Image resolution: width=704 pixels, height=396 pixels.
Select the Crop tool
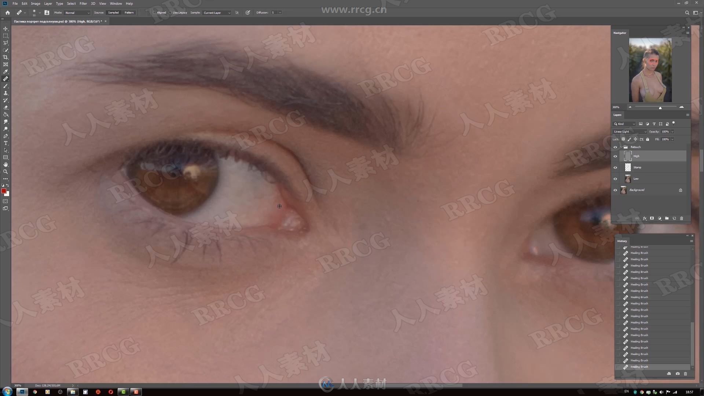(5, 57)
